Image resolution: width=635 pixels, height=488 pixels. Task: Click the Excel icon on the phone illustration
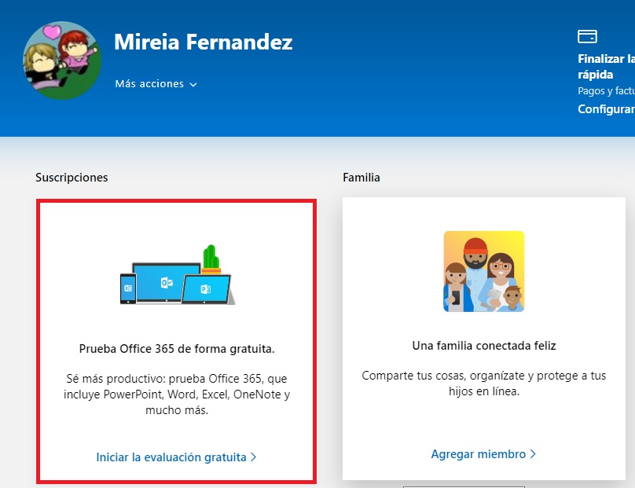(x=128, y=289)
